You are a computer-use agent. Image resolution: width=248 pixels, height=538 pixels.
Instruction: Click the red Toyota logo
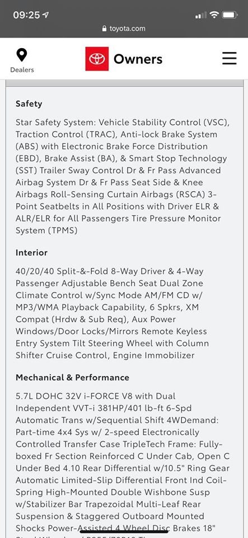pos(97,59)
